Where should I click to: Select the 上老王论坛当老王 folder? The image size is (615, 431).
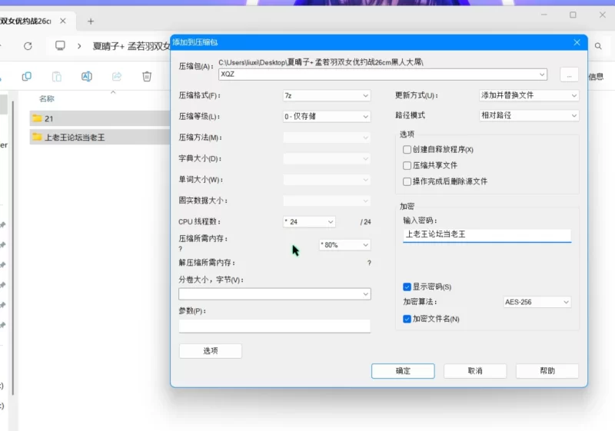pyautogui.click(x=100, y=137)
